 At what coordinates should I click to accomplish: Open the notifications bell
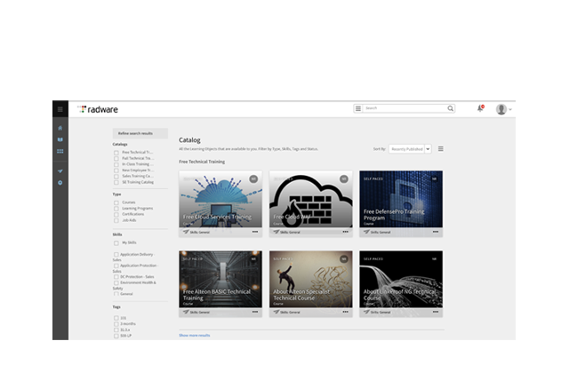[480, 108]
